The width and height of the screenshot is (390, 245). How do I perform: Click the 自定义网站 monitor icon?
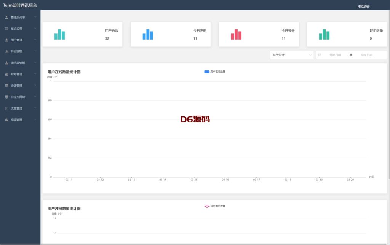6,97
